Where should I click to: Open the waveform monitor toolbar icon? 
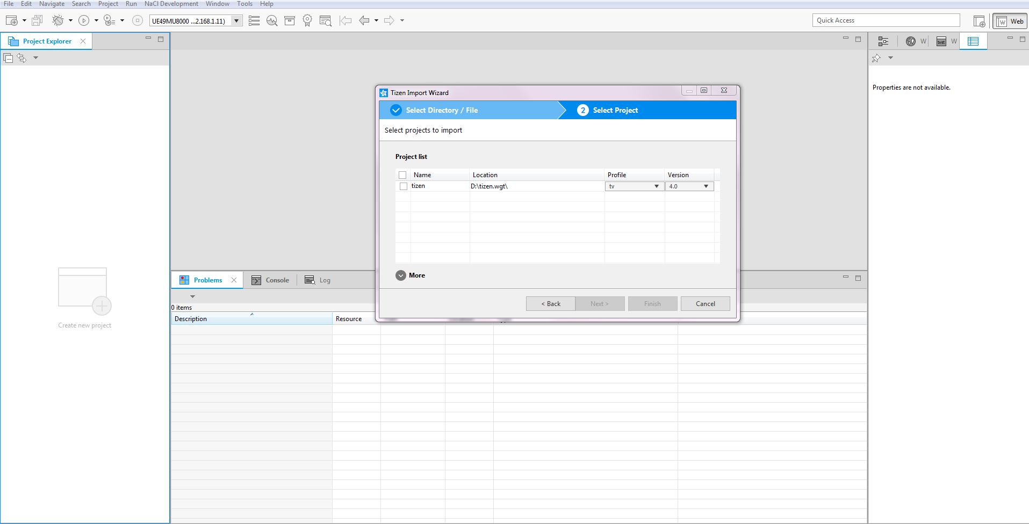[x=272, y=20]
